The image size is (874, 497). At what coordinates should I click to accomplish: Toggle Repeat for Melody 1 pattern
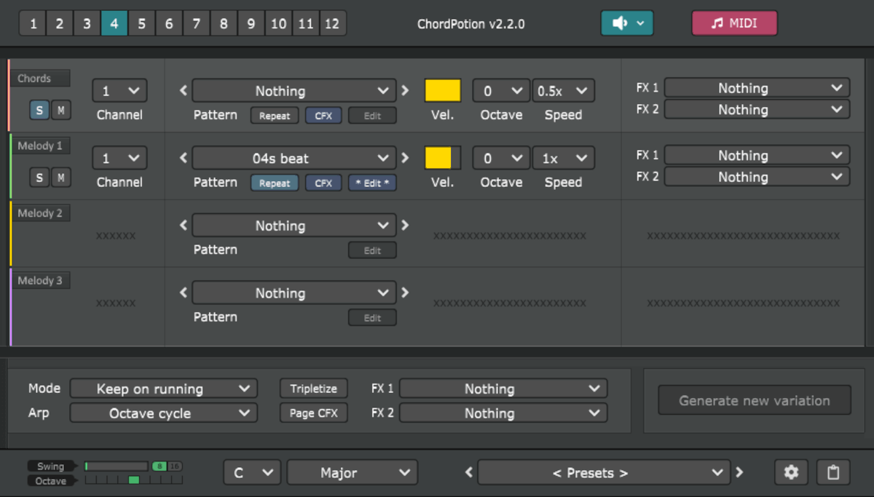point(275,183)
